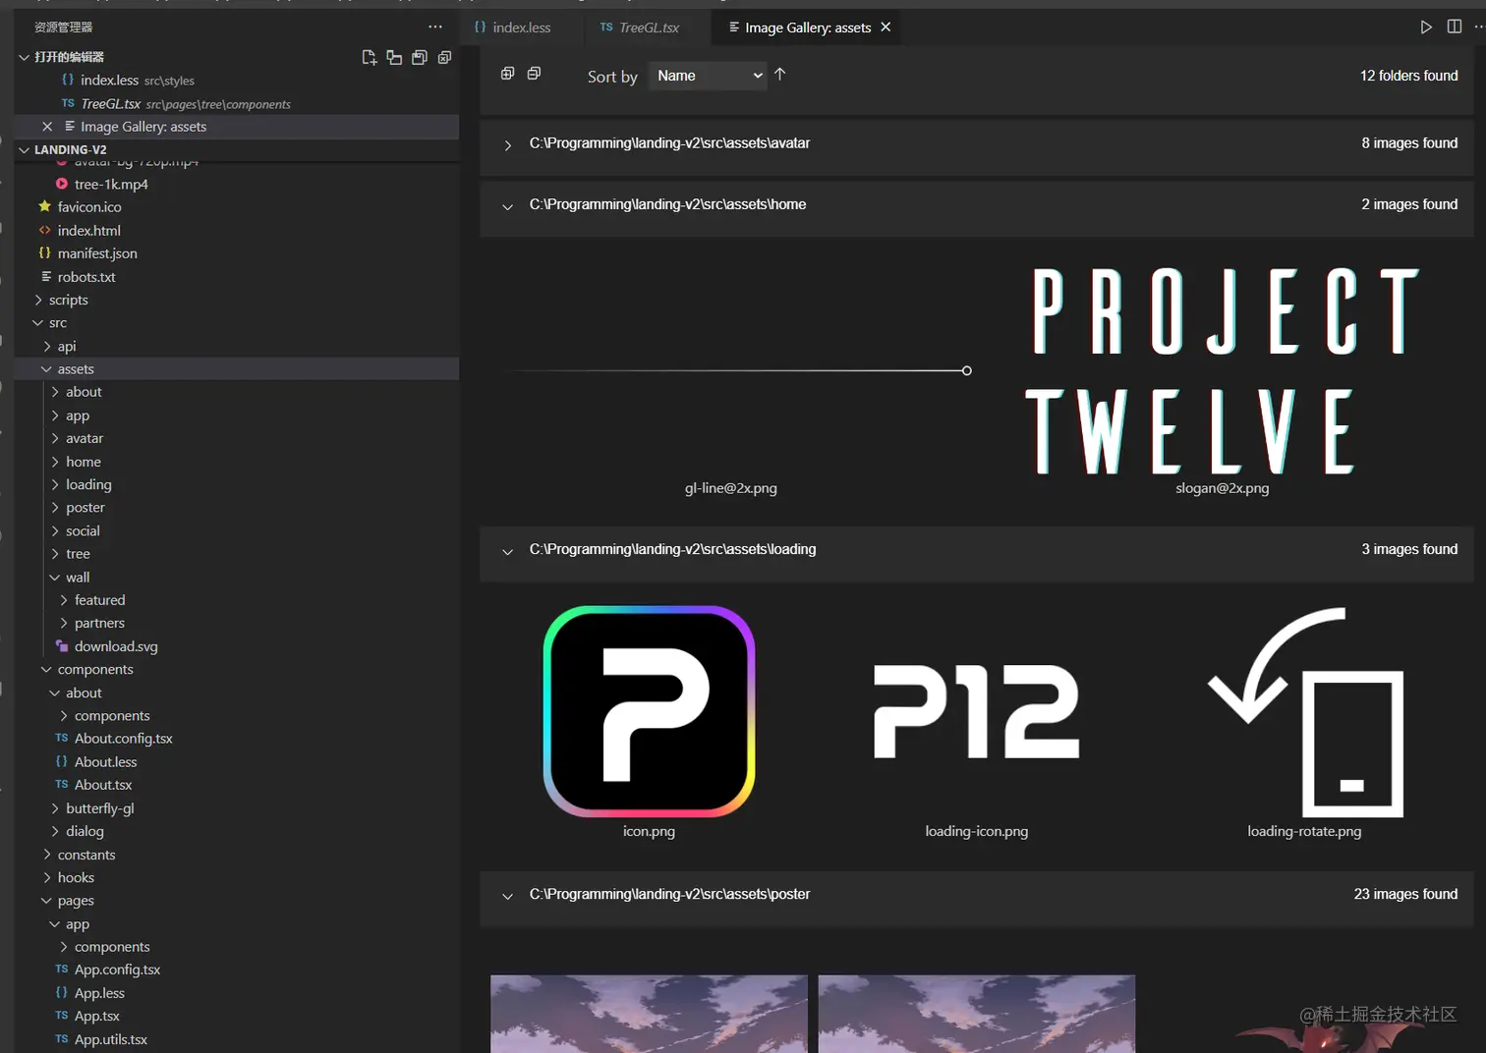Close the Image Gallery tab

point(886,28)
